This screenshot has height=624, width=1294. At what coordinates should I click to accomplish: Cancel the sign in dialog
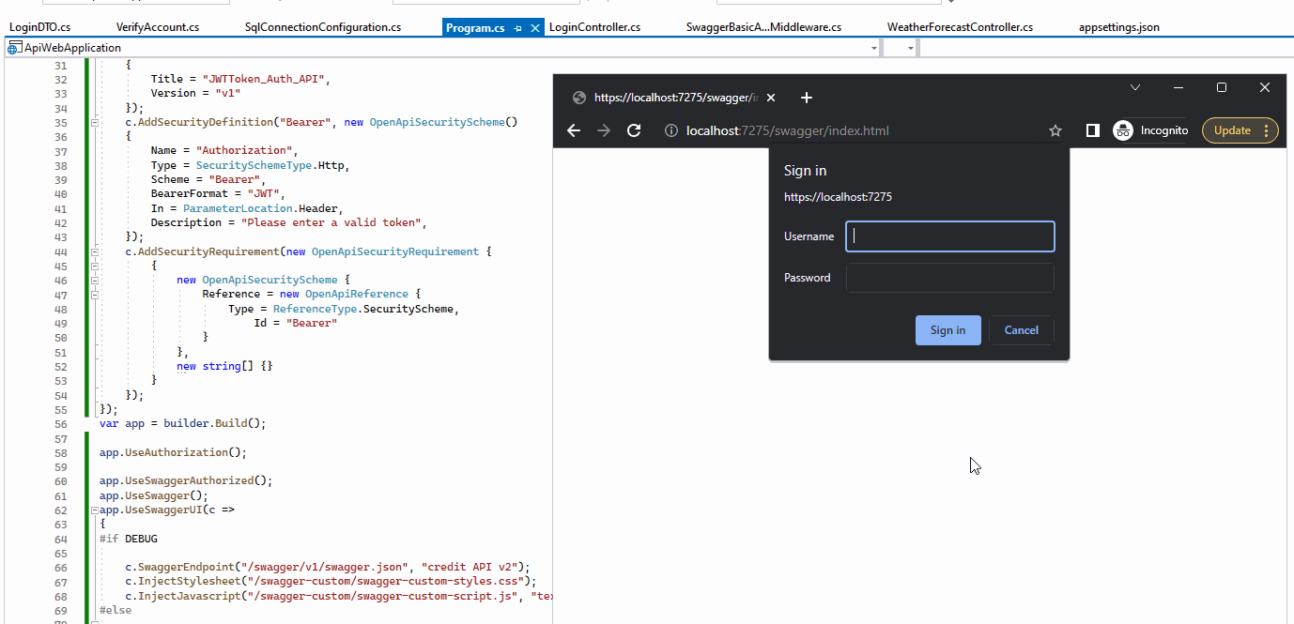point(1021,330)
